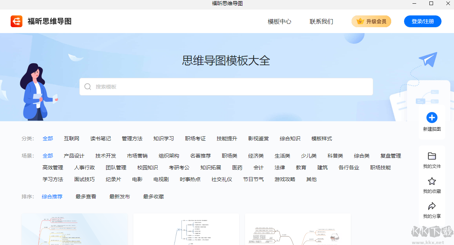Select the 技术开发 scene filter
454x245 pixels.
[105, 155]
